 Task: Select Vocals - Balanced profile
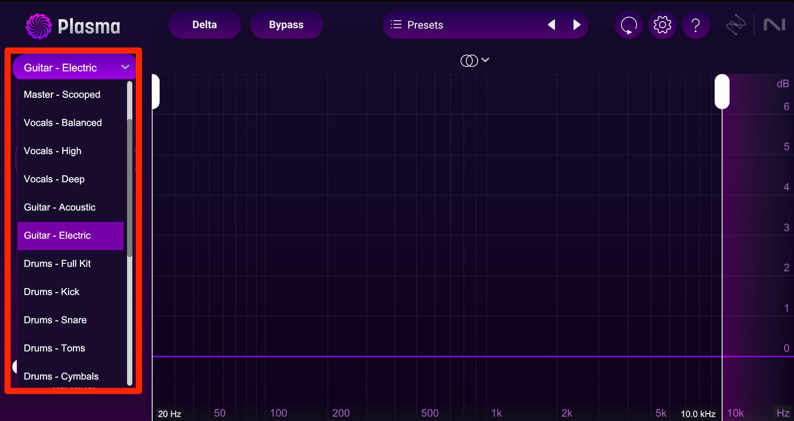pyautogui.click(x=71, y=123)
